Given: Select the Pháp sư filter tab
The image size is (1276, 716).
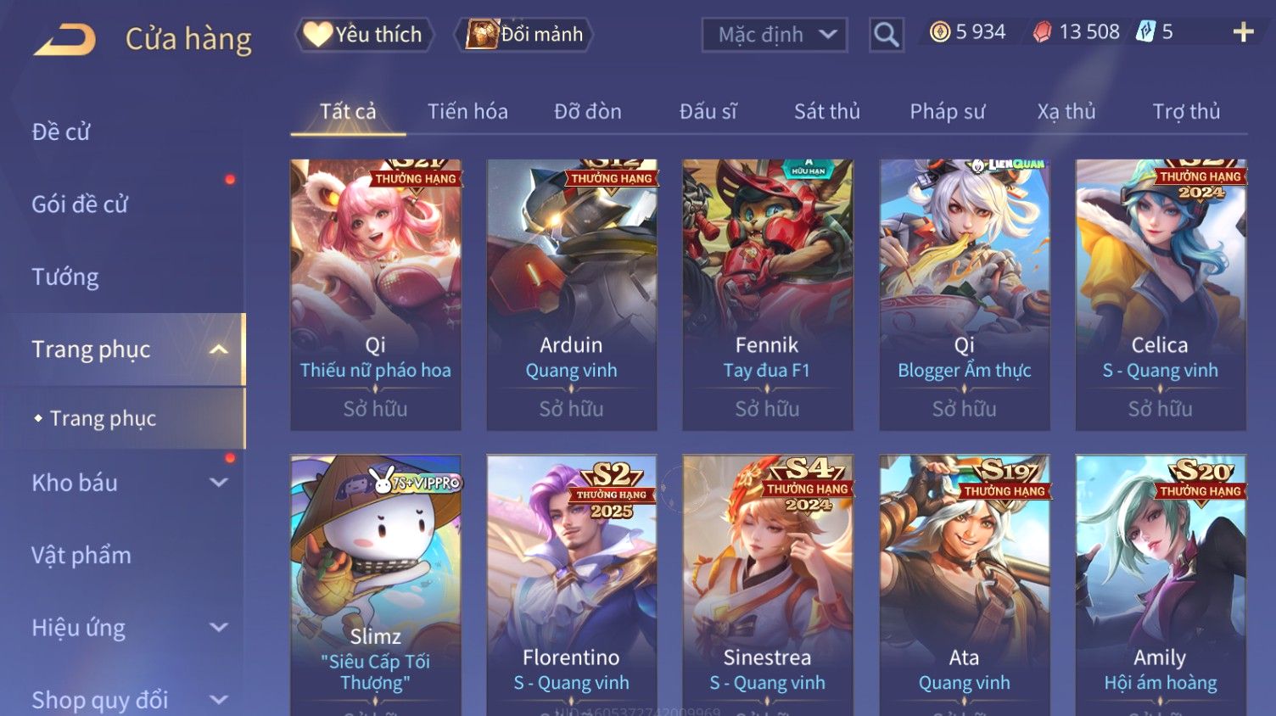Looking at the screenshot, I should point(947,111).
